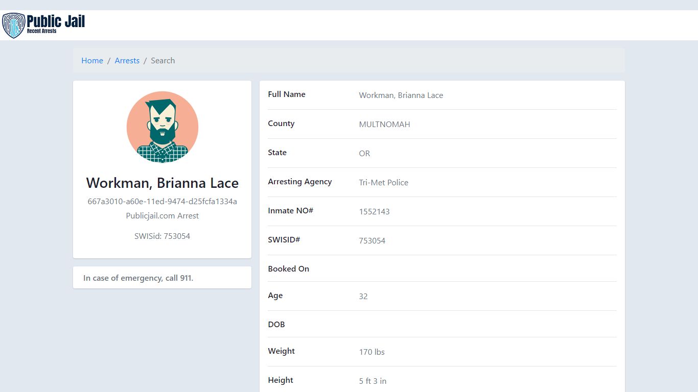698x392 pixels.
Task: Select the ID 667a3010-a60e-11ed-9474-d25fcfa1334a
Action: [162, 201]
